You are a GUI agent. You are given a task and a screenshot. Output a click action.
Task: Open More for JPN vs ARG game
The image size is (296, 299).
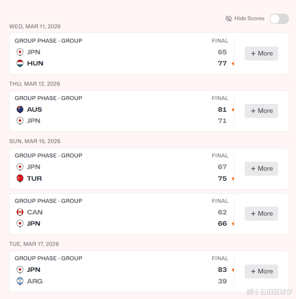pos(261,271)
